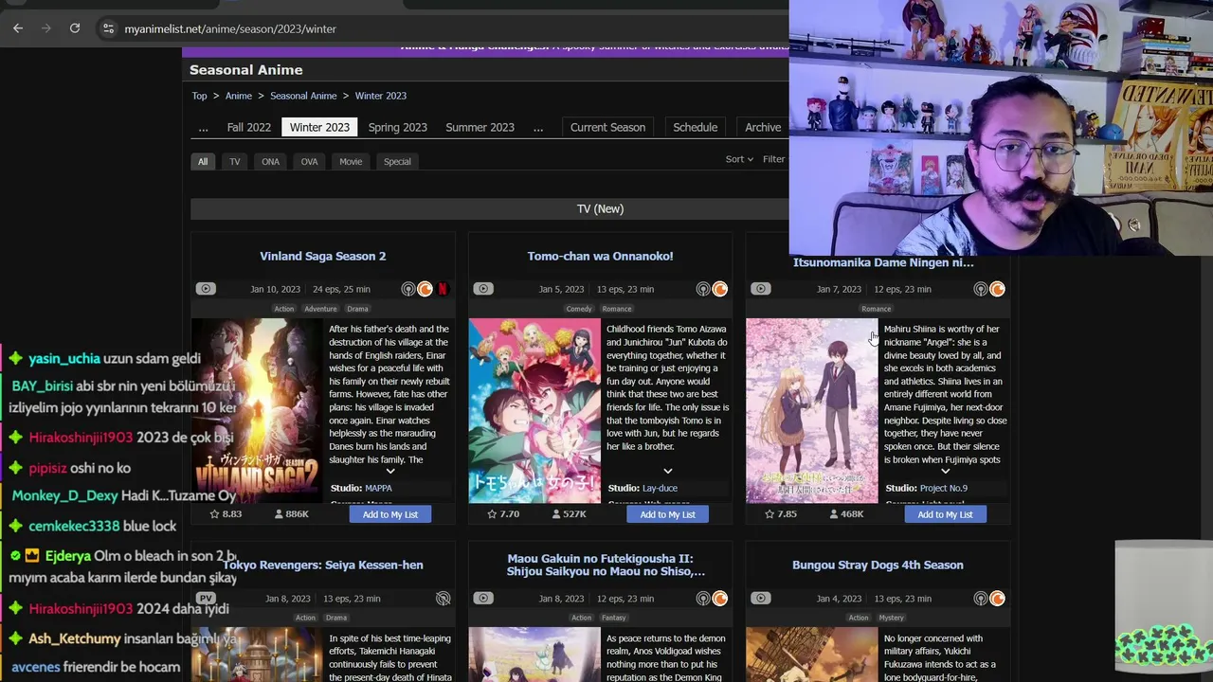Click the Action genre tag on Vinland Saga
The width and height of the screenshot is (1213, 682).
pyautogui.click(x=284, y=309)
